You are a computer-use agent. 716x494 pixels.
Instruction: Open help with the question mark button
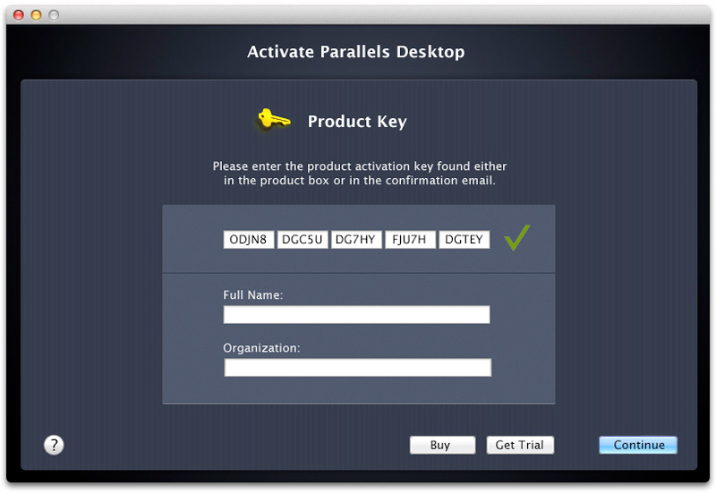click(54, 445)
